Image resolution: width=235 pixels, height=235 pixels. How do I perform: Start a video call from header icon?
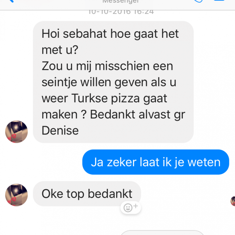219,1
